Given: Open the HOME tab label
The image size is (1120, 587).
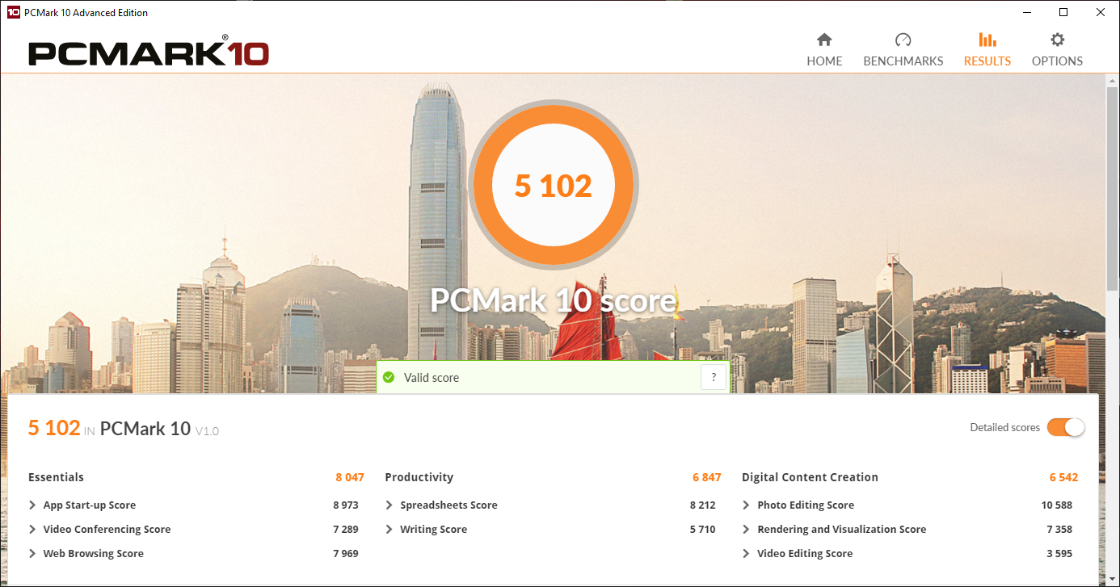Looking at the screenshot, I should click(824, 61).
